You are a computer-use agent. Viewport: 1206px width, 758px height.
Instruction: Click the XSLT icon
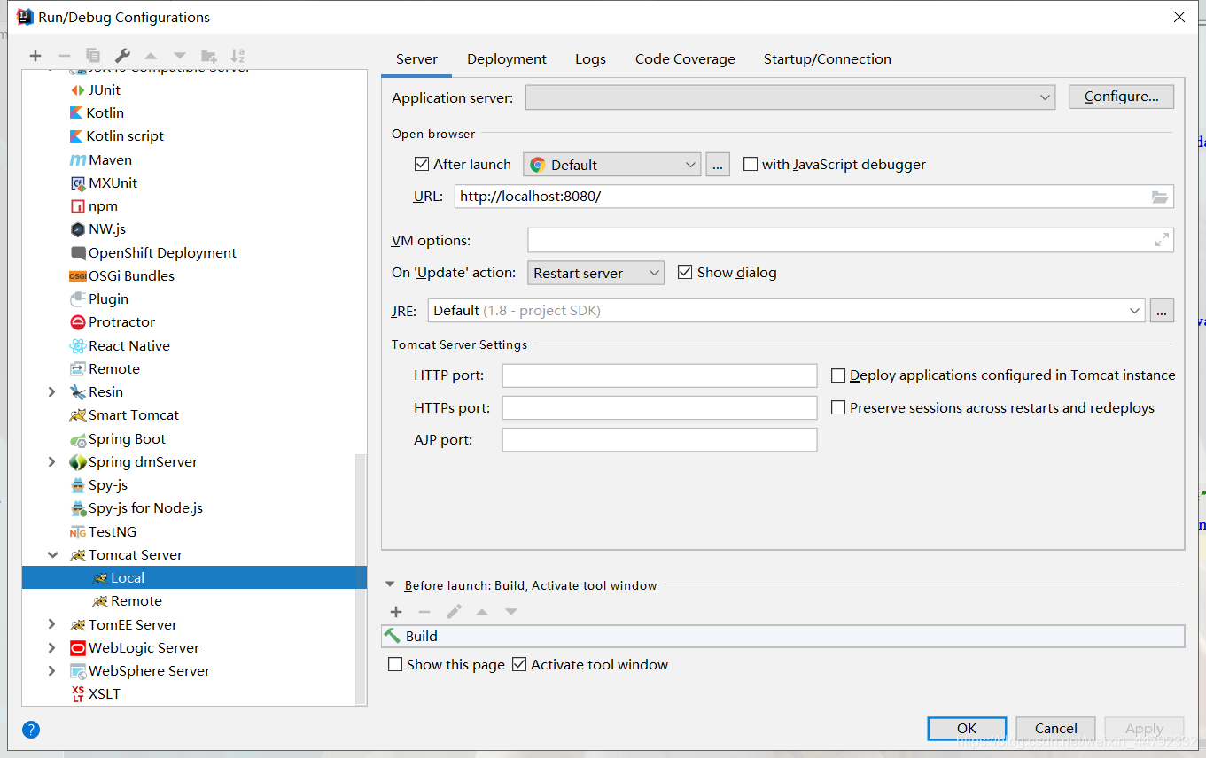pos(78,694)
